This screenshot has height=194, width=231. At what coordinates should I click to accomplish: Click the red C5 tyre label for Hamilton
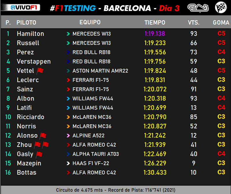tap(221, 34)
